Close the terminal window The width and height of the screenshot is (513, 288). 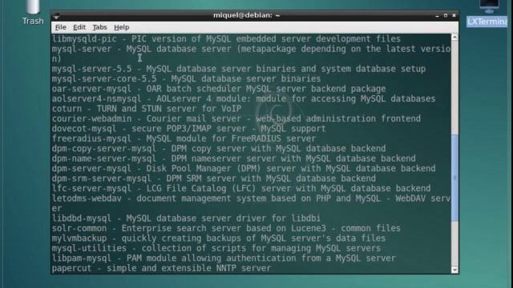(454, 15)
